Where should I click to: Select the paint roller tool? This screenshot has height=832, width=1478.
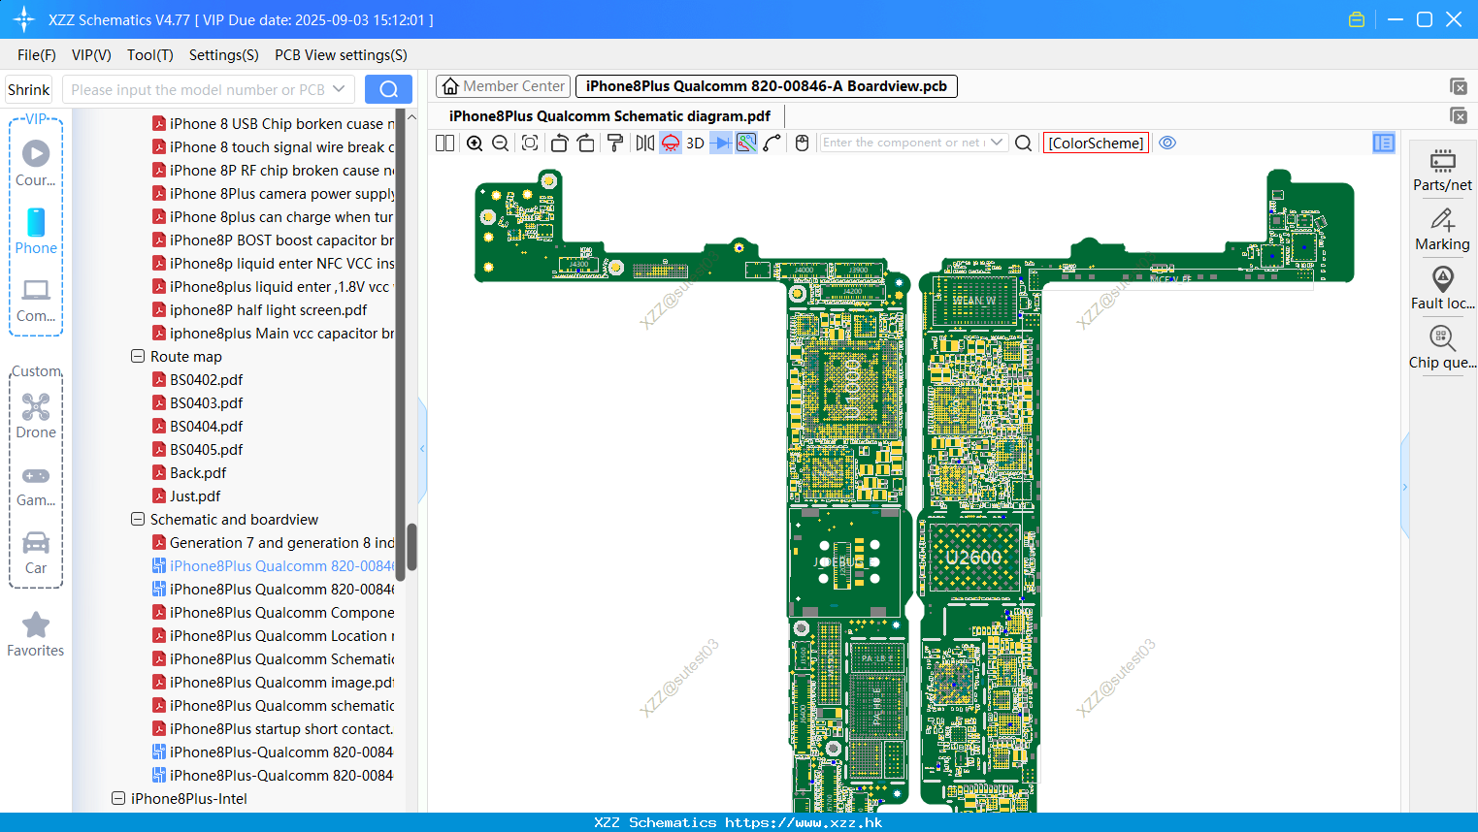click(615, 144)
